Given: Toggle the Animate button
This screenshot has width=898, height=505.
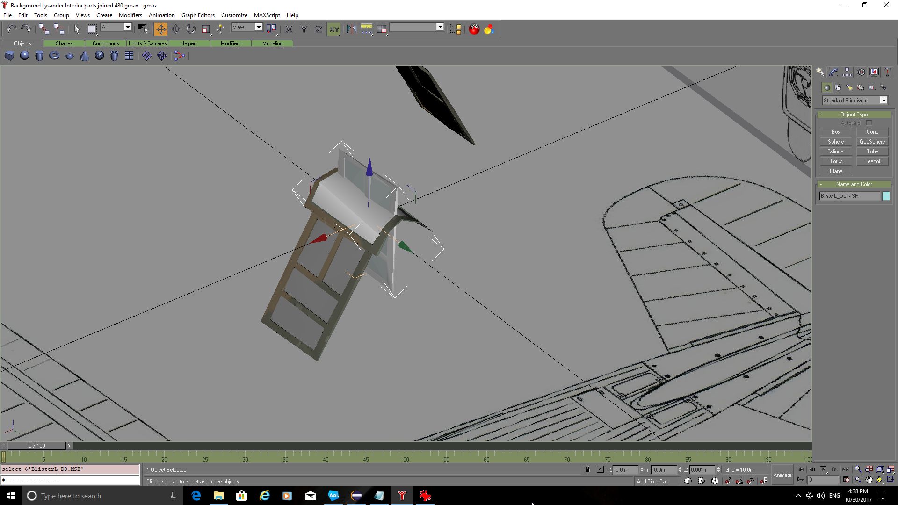Looking at the screenshot, I should pyautogui.click(x=782, y=475).
